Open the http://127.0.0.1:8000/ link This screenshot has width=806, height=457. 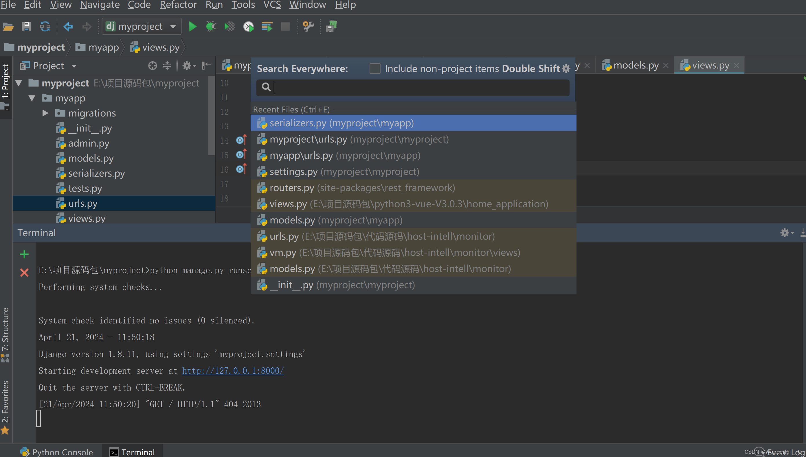233,370
